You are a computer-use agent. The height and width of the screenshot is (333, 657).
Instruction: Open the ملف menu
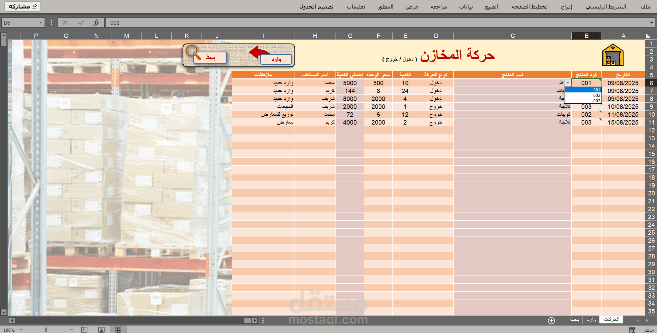[645, 7]
